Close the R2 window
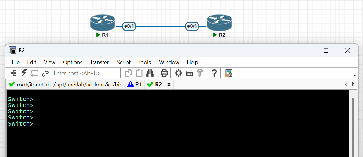The height and width of the screenshot is (157, 363). 347,50
